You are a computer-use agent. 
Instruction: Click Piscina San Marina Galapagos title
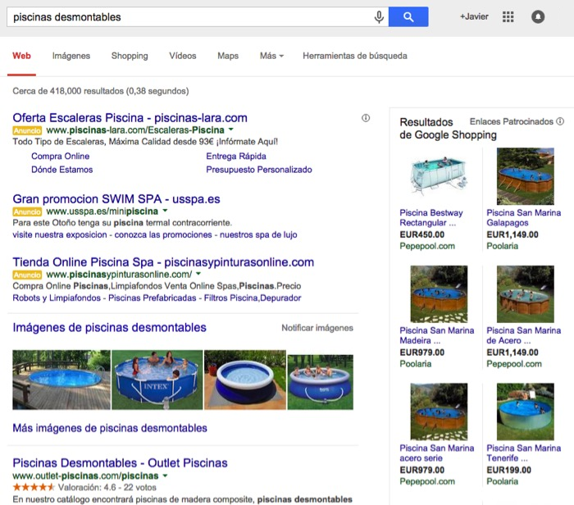click(x=524, y=218)
